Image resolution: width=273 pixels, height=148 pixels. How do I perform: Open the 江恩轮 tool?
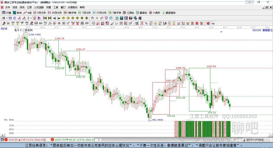[129, 13]
